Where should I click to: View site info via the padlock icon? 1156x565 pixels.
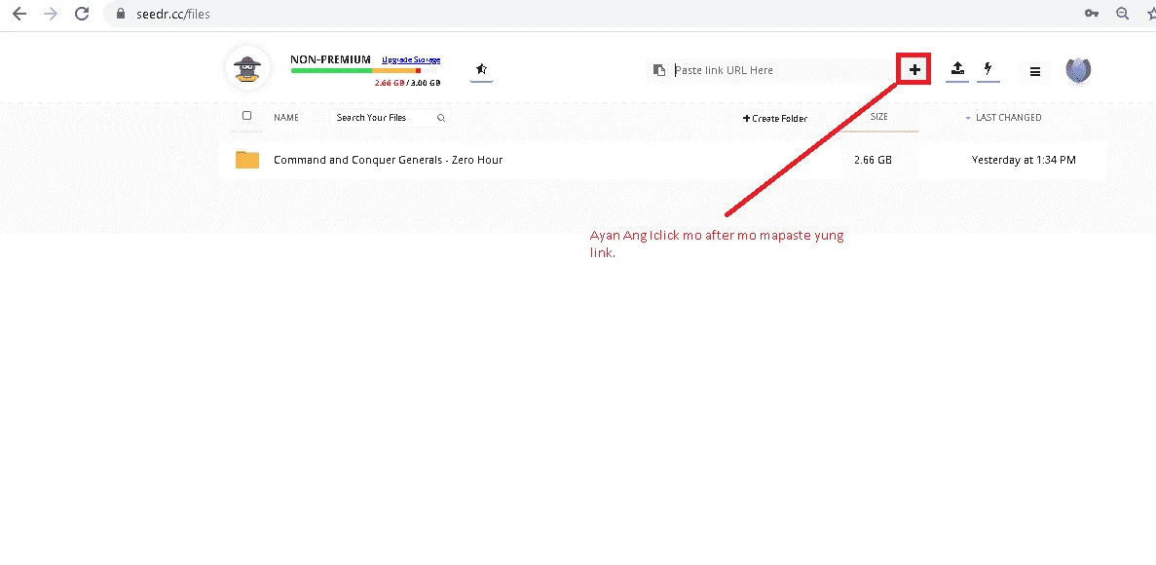pos(121,14)
